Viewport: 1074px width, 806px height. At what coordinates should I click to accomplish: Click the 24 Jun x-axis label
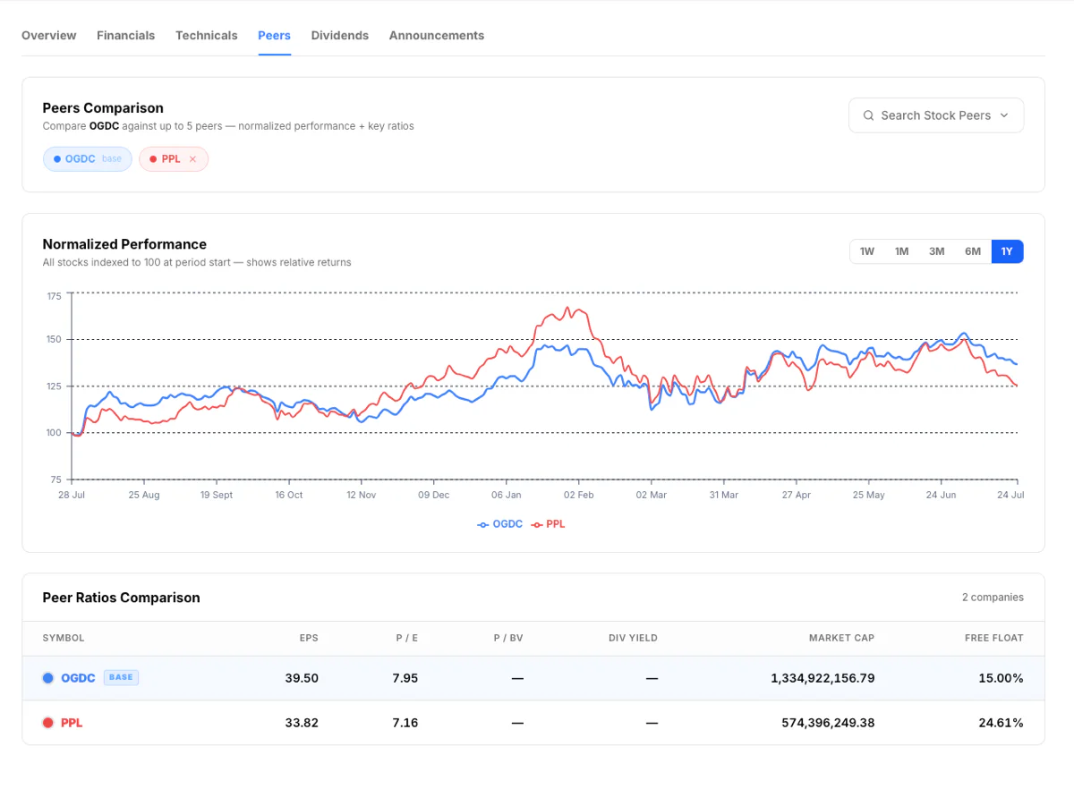(x=941, y=495)
